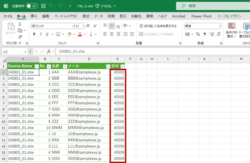Click the percent style icon

pos(197,34)
